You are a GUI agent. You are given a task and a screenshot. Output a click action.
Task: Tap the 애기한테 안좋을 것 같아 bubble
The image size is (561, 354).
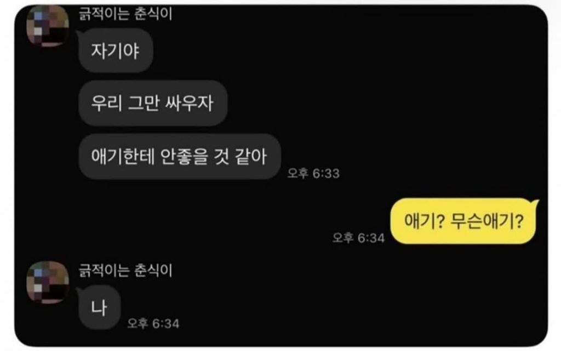(x=179, y=156)
